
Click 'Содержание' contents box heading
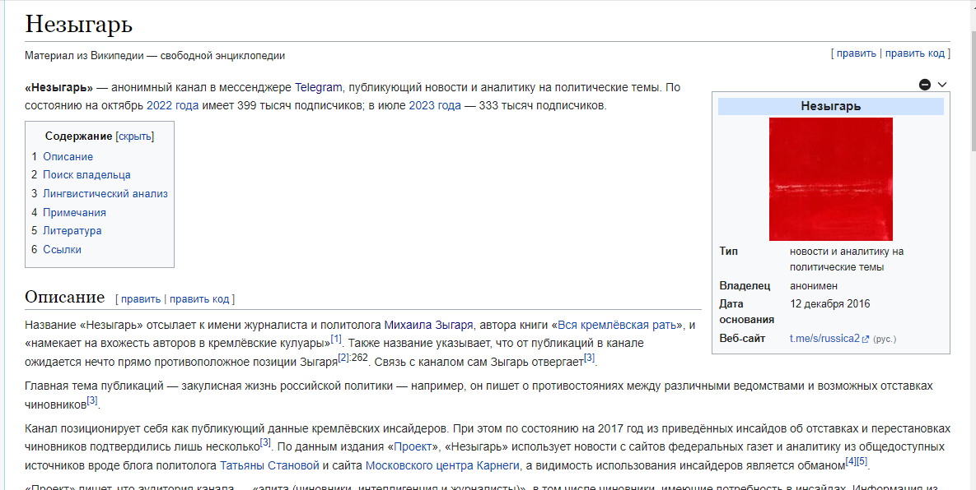pyautogui.click(x=79, y=136)
